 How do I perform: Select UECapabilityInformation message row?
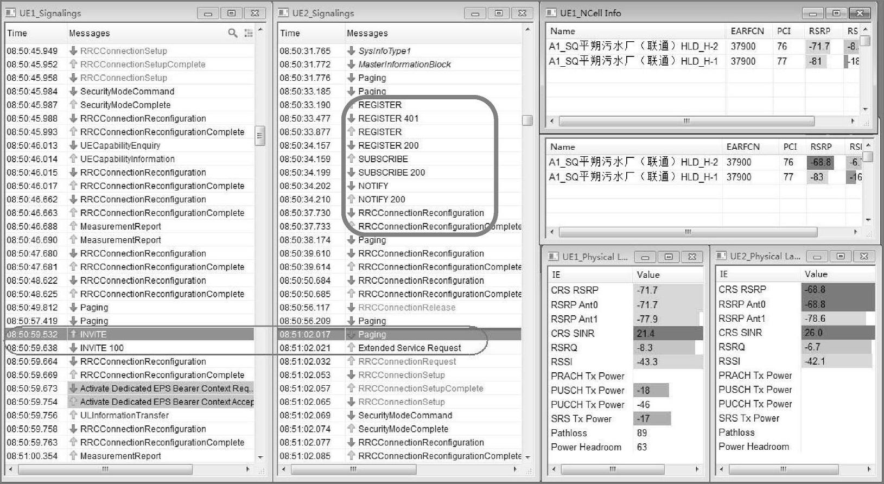coord(130,159)
